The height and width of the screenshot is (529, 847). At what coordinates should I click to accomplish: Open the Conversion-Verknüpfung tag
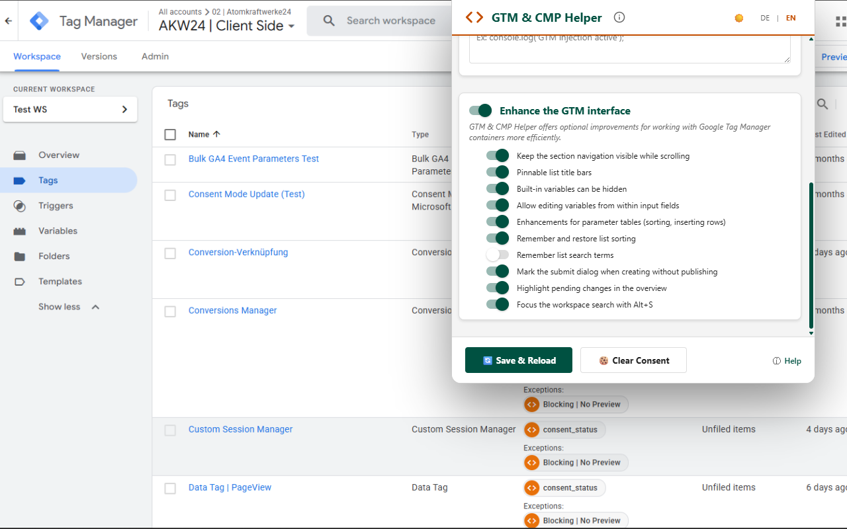238,253
